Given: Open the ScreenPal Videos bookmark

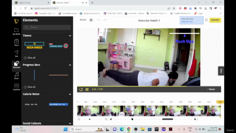Looking at the screenshot, I should pyautogui.click(x=134, y=13).
